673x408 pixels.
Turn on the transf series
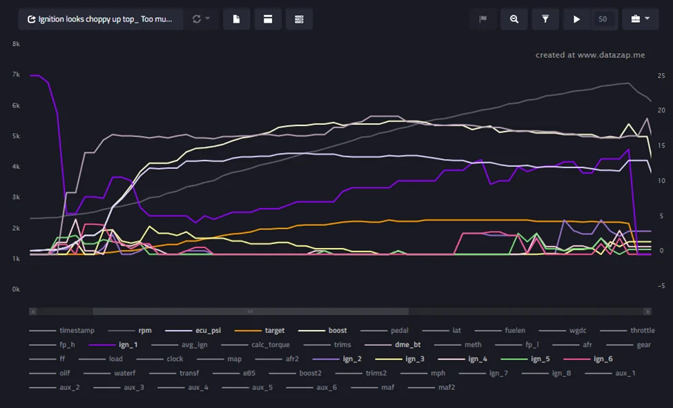(174, 373)
